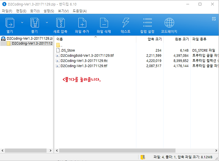The width and height of the screenshot is (219, 161).
Task: Open the 보기(V) menu
Action: [63, 11]
